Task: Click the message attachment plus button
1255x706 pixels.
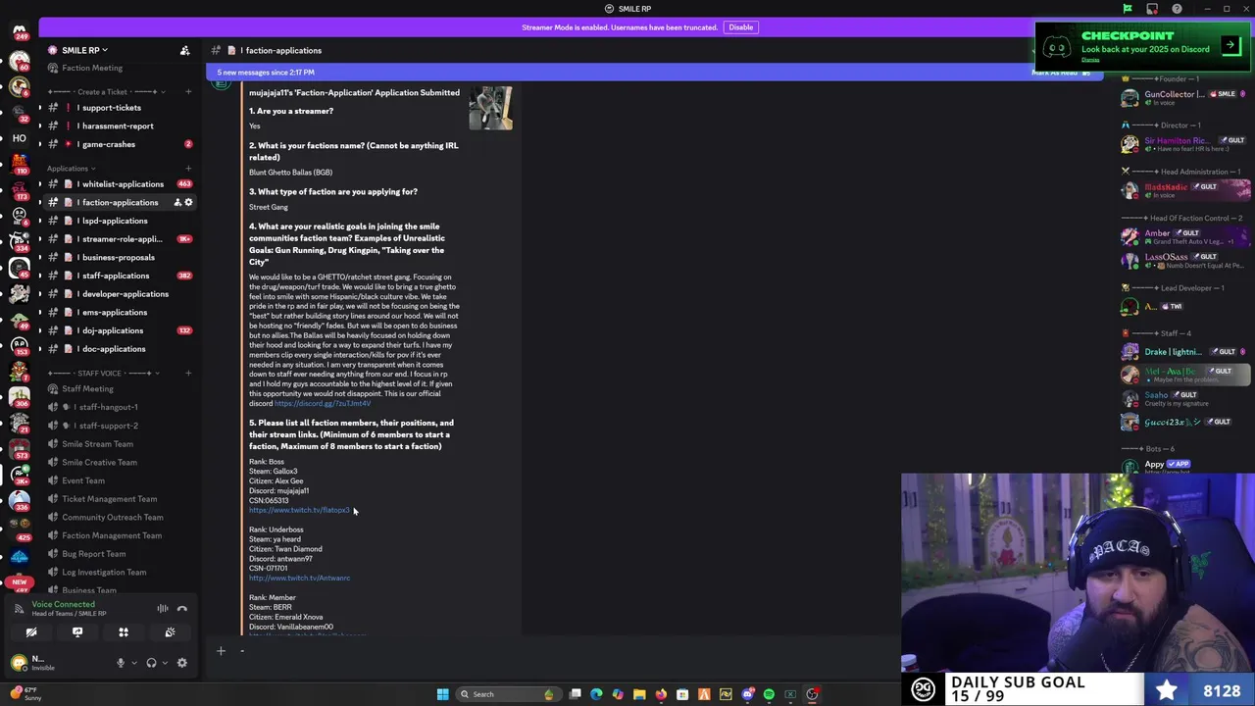Action: (x=221, y=651)
